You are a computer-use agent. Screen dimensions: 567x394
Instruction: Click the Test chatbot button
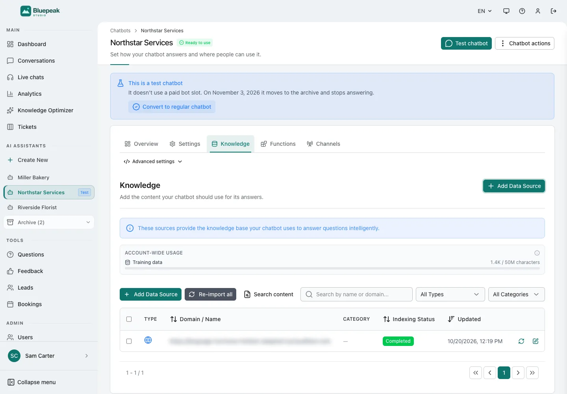pos(466,43)
